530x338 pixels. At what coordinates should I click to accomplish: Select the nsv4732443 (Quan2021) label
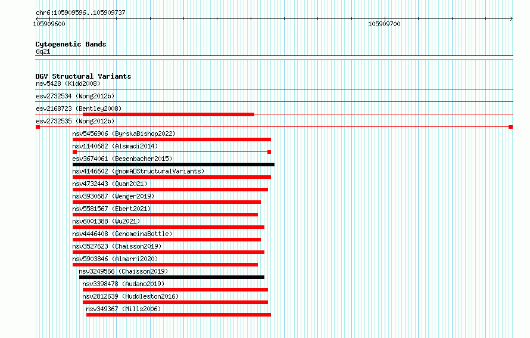tap(110, 184)
